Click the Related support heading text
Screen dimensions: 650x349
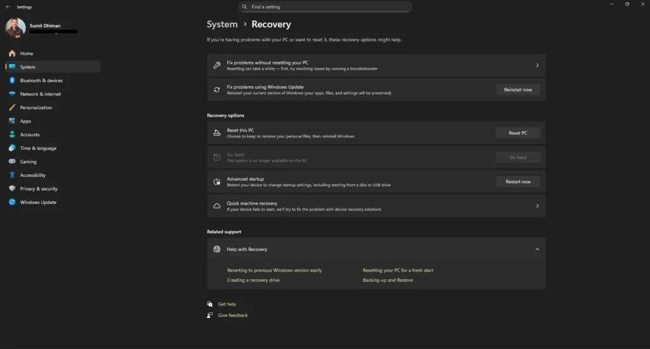coord(224,232)
